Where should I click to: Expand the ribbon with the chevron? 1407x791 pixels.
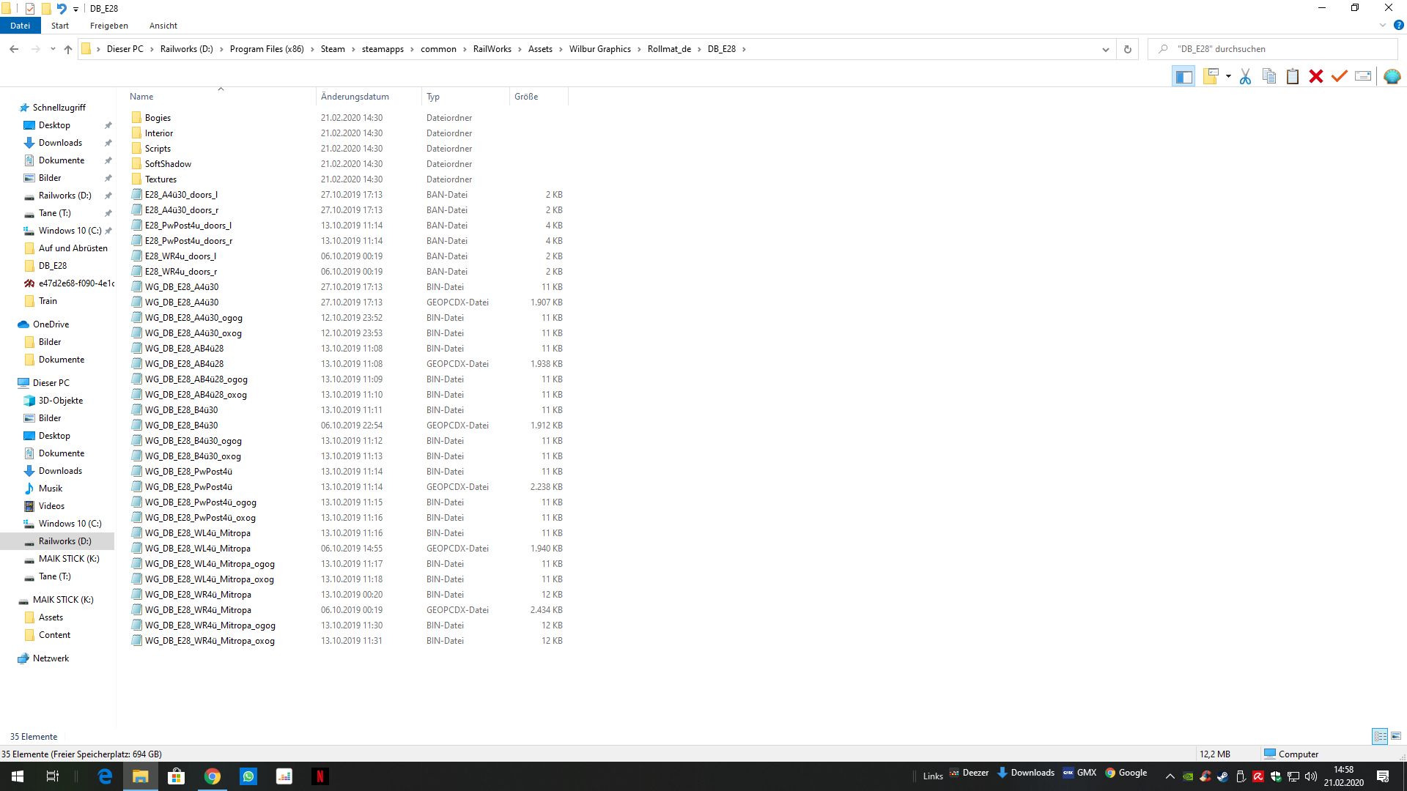[x=1383, y=25]
